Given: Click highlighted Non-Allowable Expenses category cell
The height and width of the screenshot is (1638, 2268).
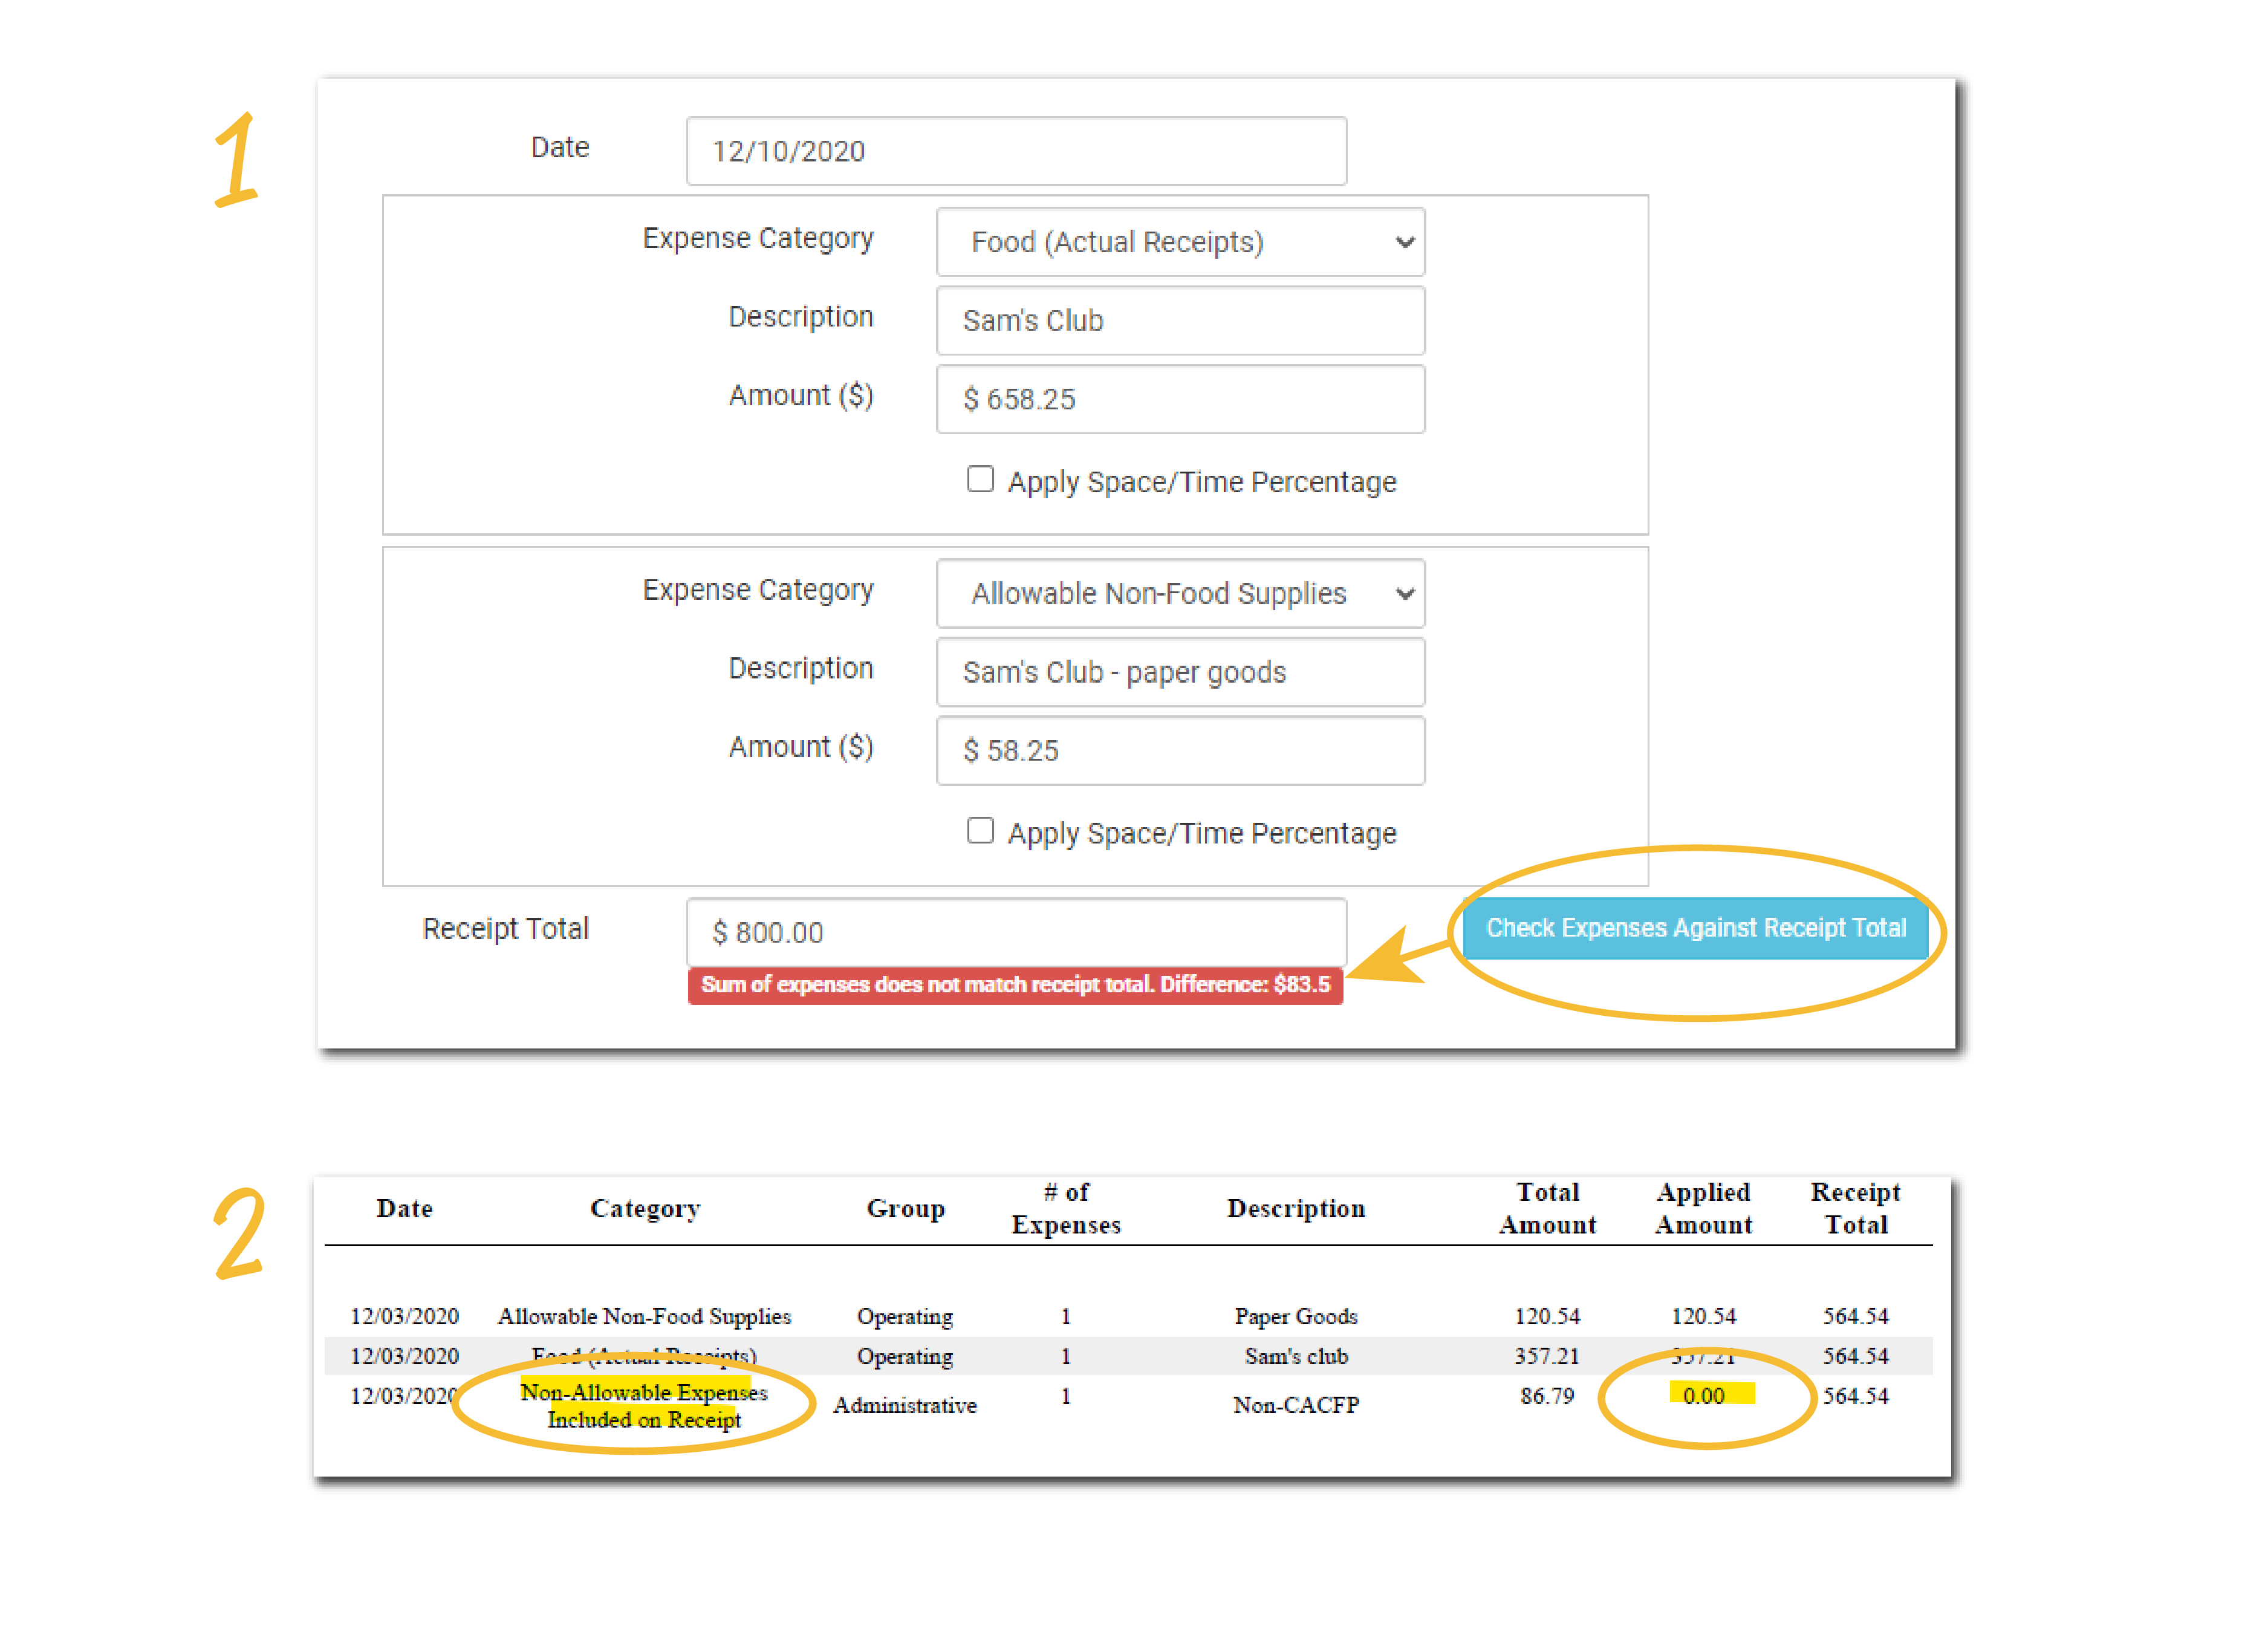Looking at the screenshot, I should (x=644, y=1405).
